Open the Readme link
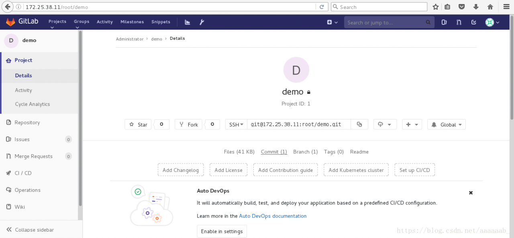Image resolution: width=514 pixels, height=238 pixels. point(359,152)
